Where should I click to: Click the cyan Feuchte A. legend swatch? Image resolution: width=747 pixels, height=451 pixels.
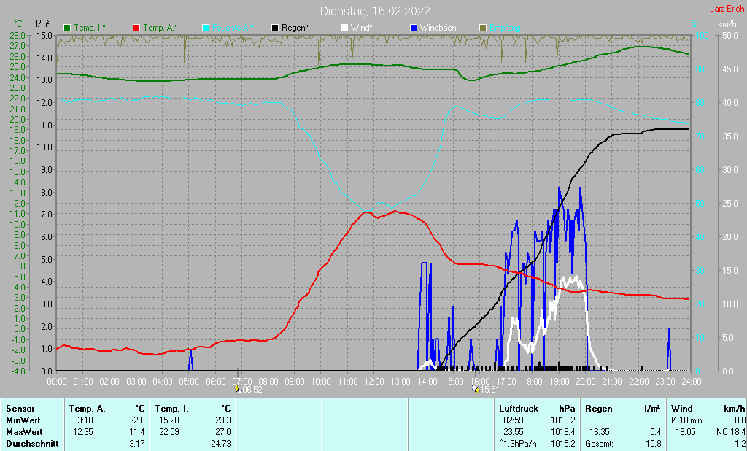point(205,28)
